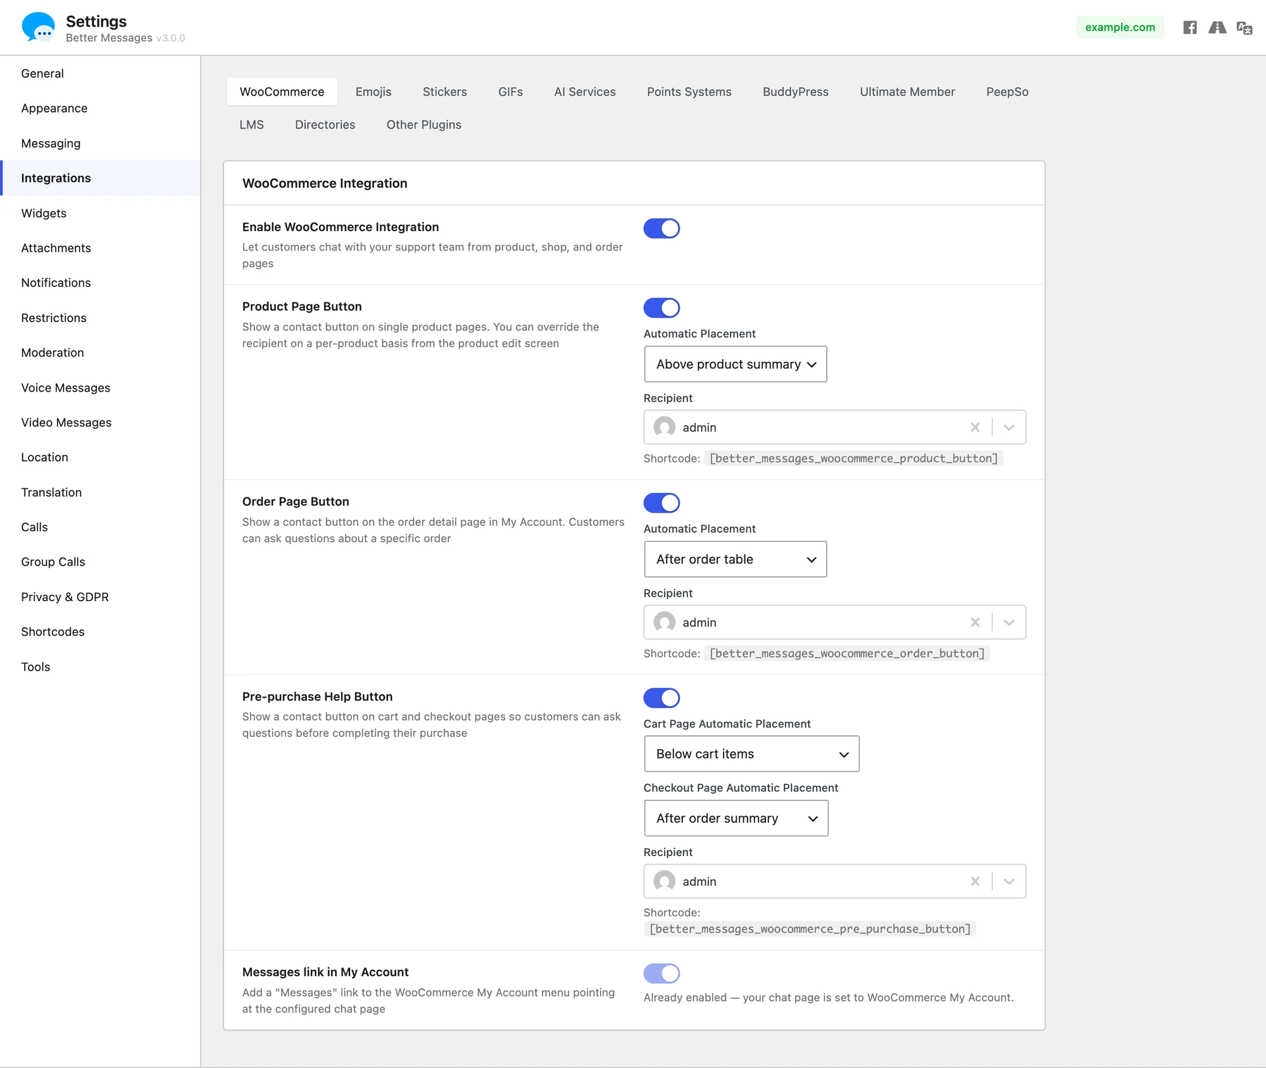Open Calls in sidebar
Screen dimensions: 1266x1068
click(x=100, y=527)
